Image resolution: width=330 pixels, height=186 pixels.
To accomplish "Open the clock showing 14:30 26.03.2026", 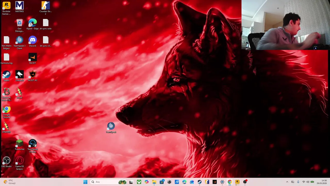I will coord(322,182).
